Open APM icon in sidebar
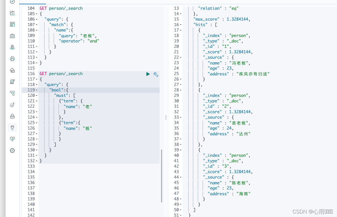This screenshot has width=337, height=217. pyautogui.click(x=12, y=93)
